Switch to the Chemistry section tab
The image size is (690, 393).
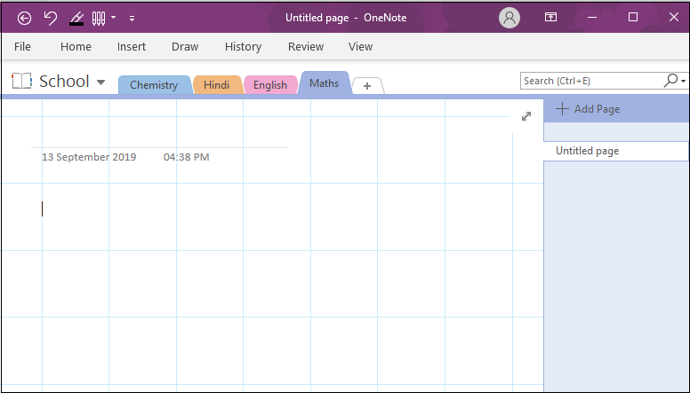point(154,84)
